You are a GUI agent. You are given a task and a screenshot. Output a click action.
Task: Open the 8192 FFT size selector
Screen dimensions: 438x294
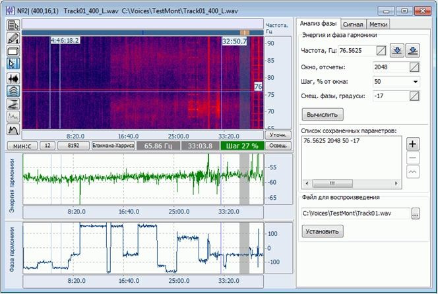(73, 145)
